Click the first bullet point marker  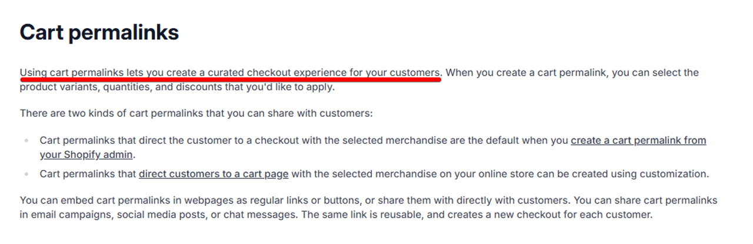(27, 141)
